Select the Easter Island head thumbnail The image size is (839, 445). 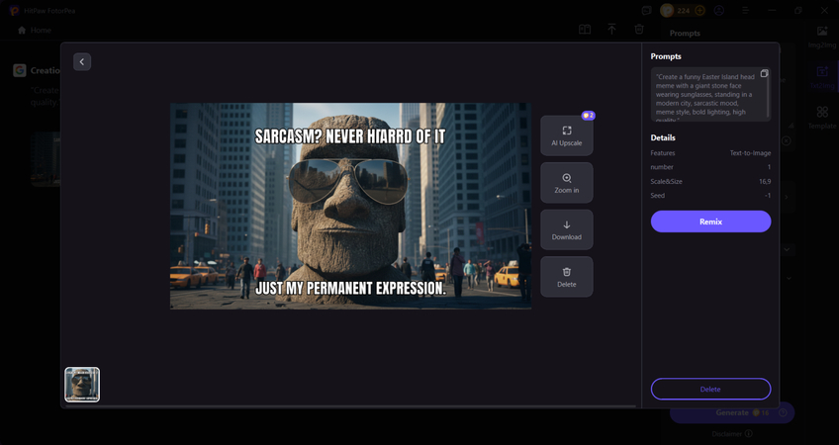coord(82,385)
